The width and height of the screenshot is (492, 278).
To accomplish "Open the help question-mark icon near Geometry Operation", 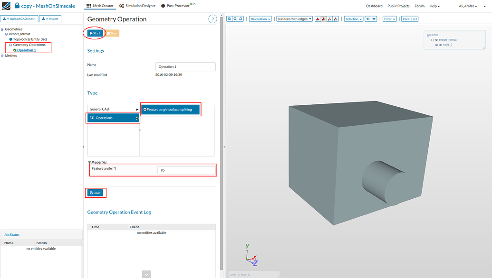I will coord(212,19).
